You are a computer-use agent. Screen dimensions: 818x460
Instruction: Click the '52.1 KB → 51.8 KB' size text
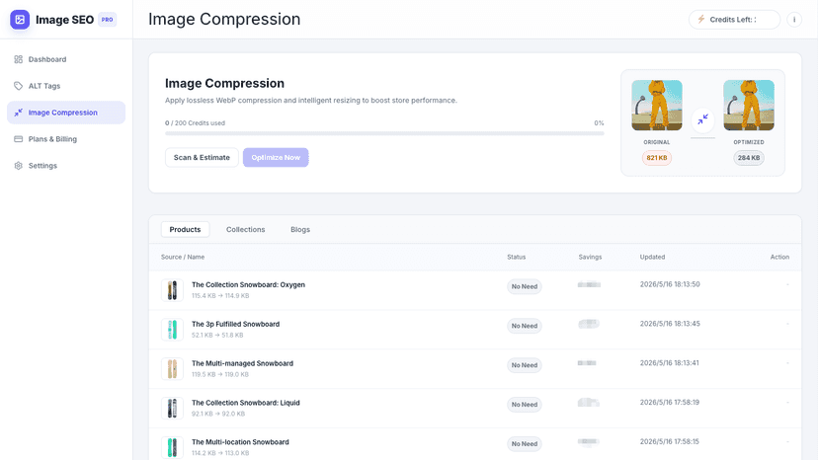click(217, 335)
